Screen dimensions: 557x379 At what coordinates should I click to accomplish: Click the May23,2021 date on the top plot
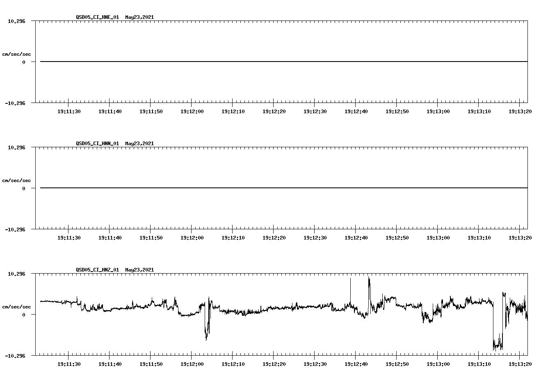[x=139, y=18]
